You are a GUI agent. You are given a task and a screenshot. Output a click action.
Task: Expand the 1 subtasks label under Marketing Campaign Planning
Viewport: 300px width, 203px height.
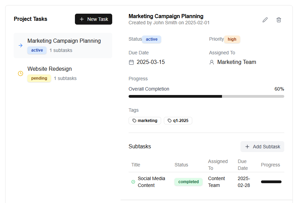point(61,50)
